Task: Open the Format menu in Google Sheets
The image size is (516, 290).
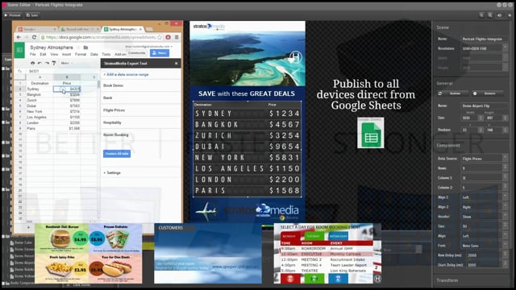Action: [81, 54]
